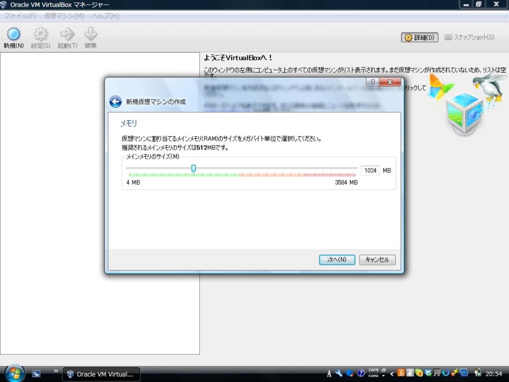Open the IME language bar options dropdown arrow
This screenshot has height=382, width=509.
[384, 376]
